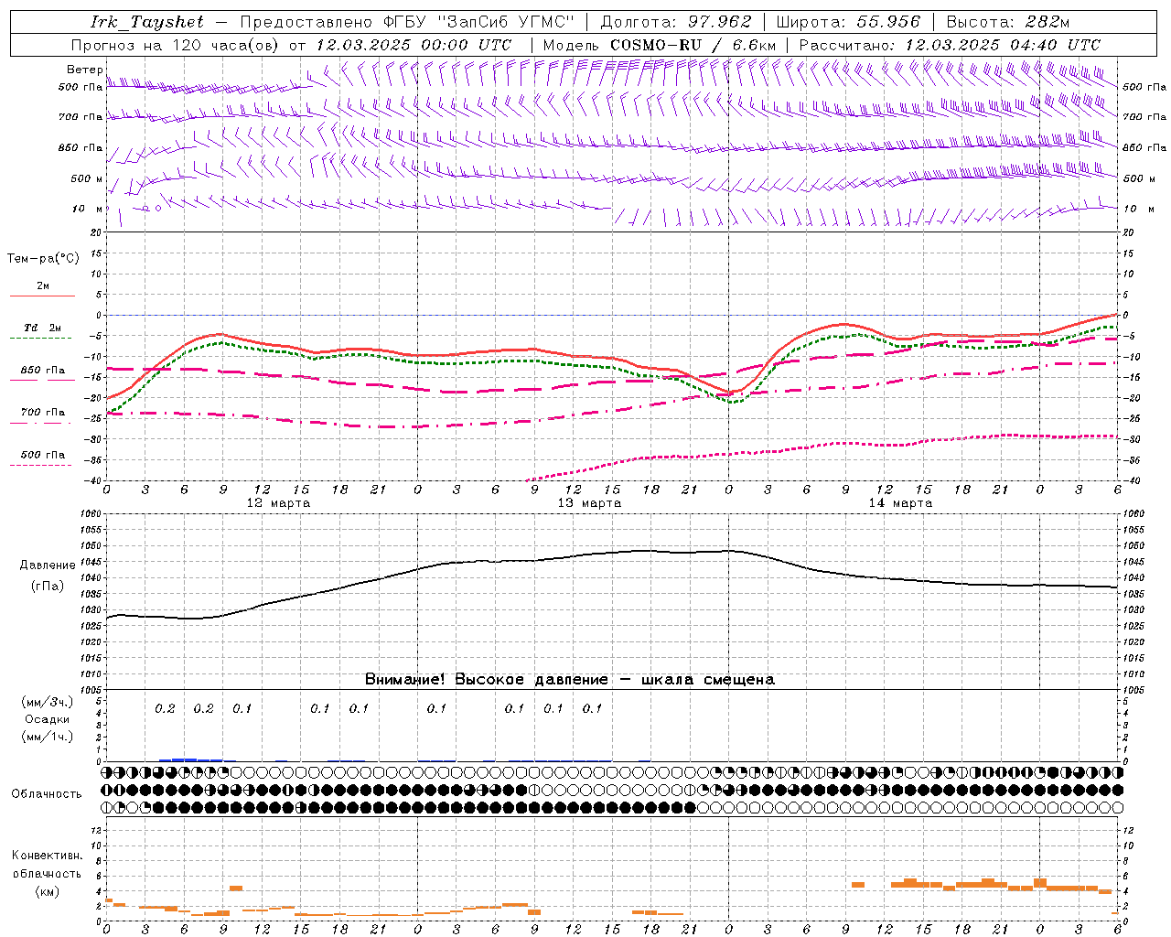Image resolution: width=1171 pixels, height=937 pixels.
Task: Click the 850 гПа entry in the temperature legend
Action: 42,371
